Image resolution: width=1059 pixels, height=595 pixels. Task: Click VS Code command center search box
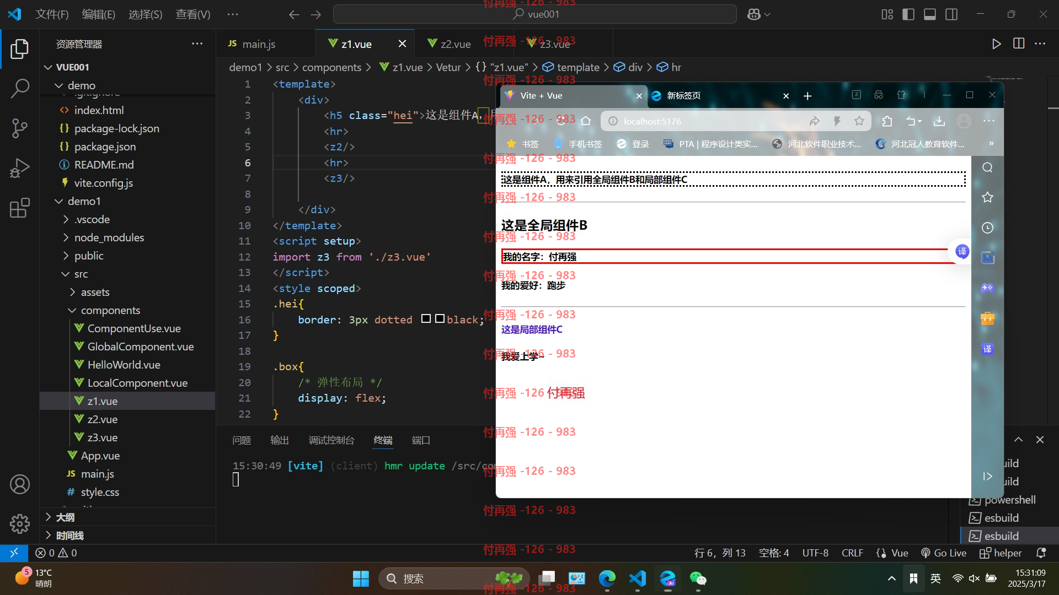(534, 14)
